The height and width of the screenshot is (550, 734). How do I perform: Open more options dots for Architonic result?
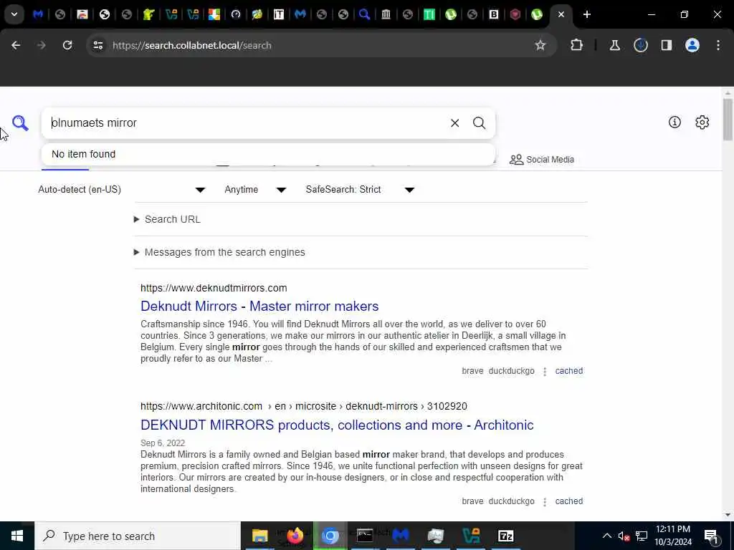coord(545,501)
